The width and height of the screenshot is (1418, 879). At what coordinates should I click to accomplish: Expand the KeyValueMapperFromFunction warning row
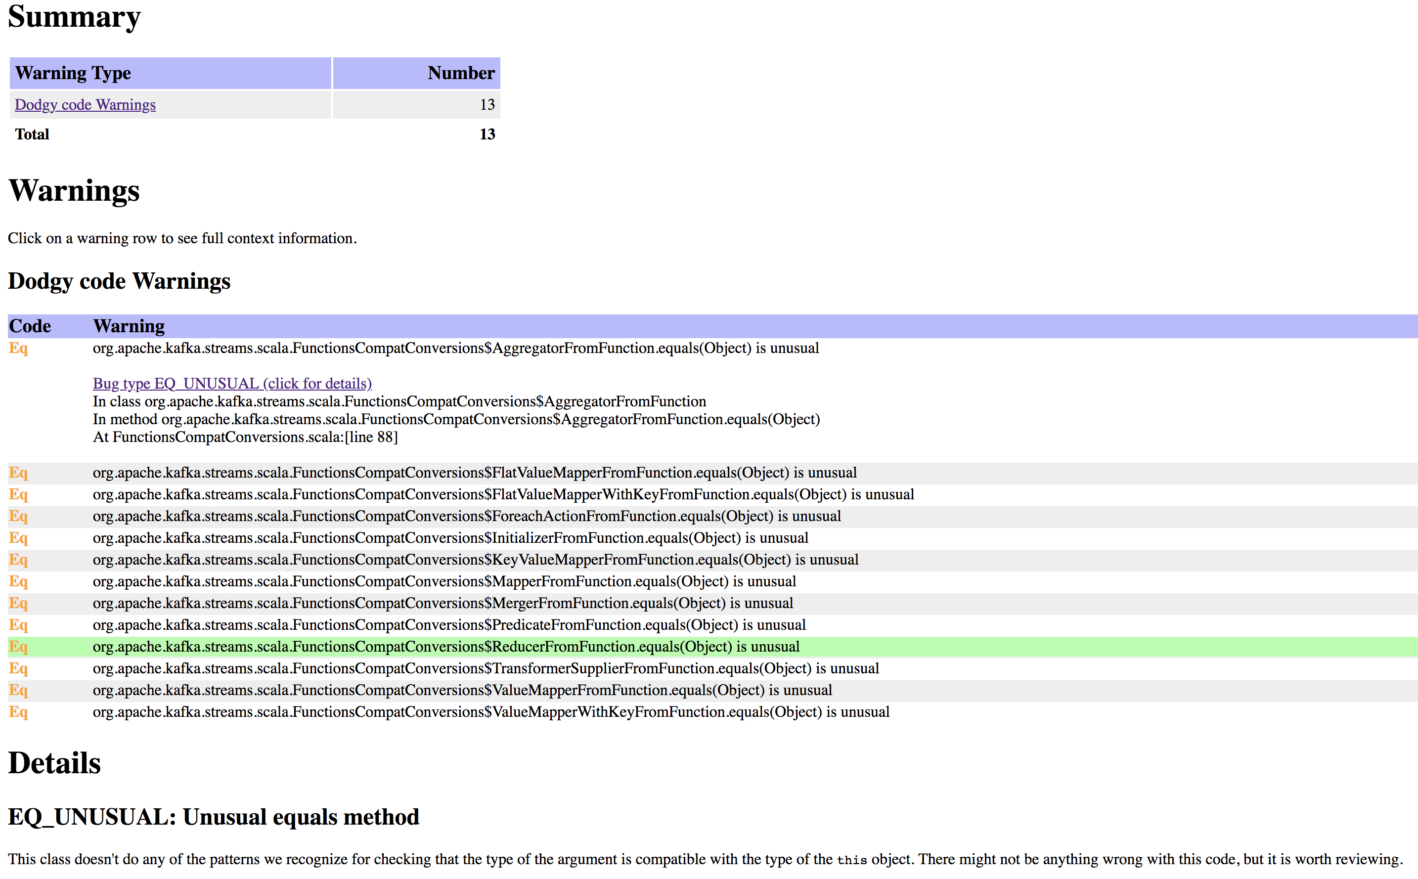pos(475,560)
